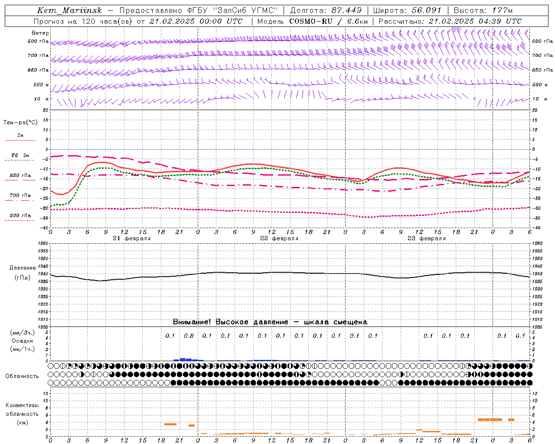Click the Облачность cloud cover label

point(22,376)
